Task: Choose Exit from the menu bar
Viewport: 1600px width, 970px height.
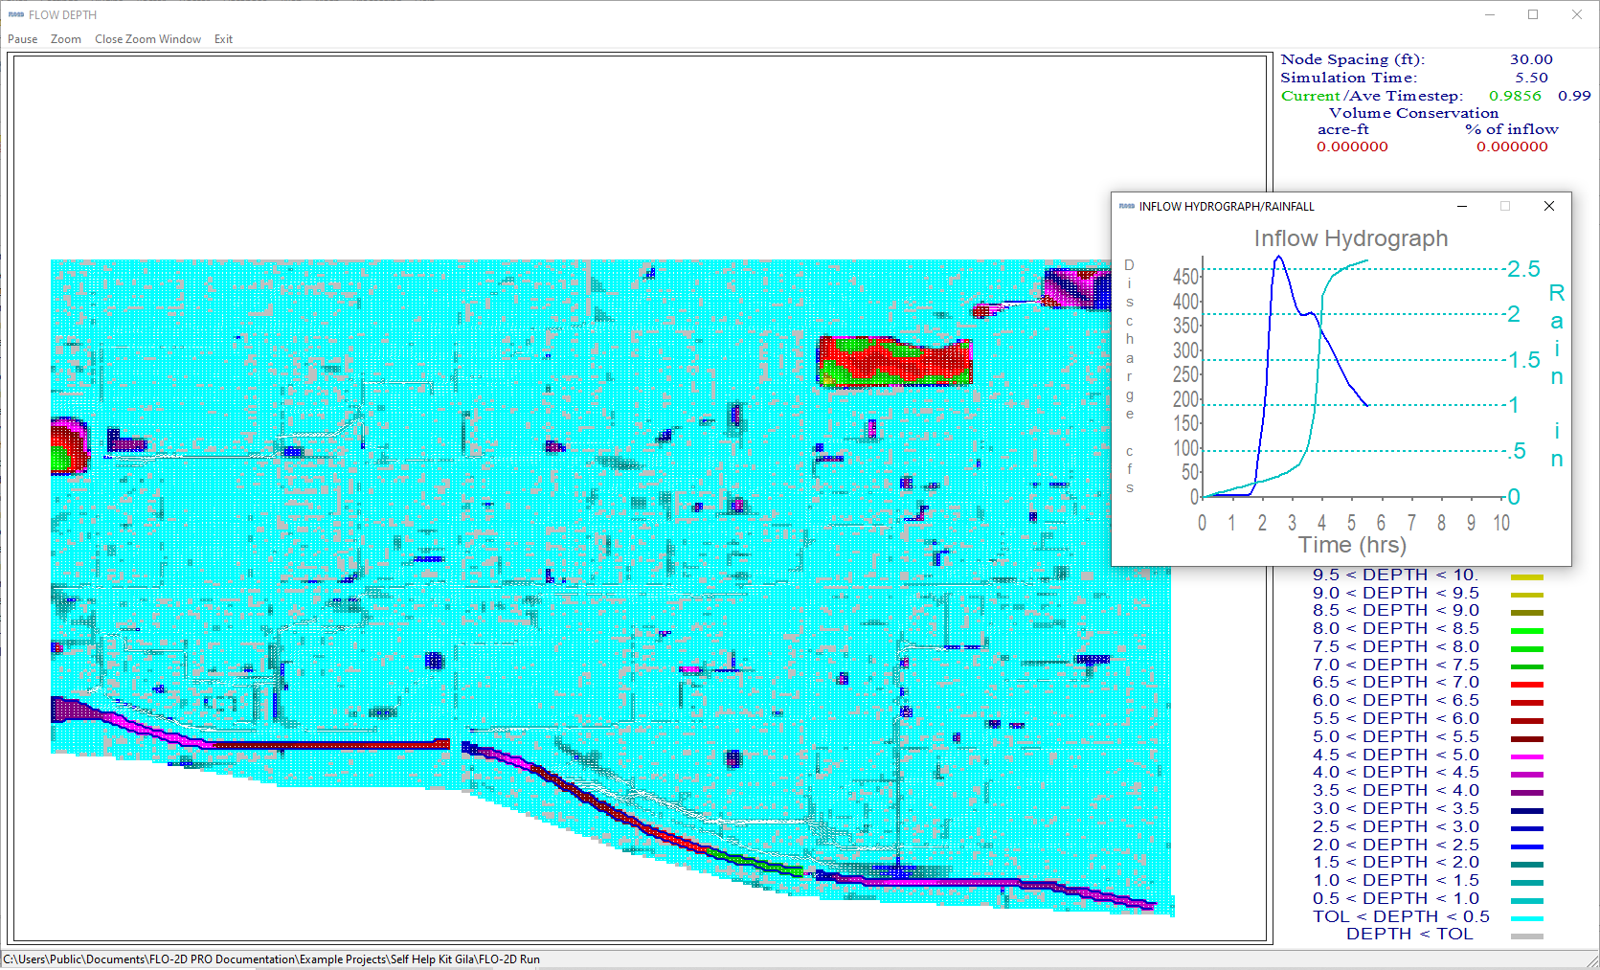Action: [x=223, y=39]
